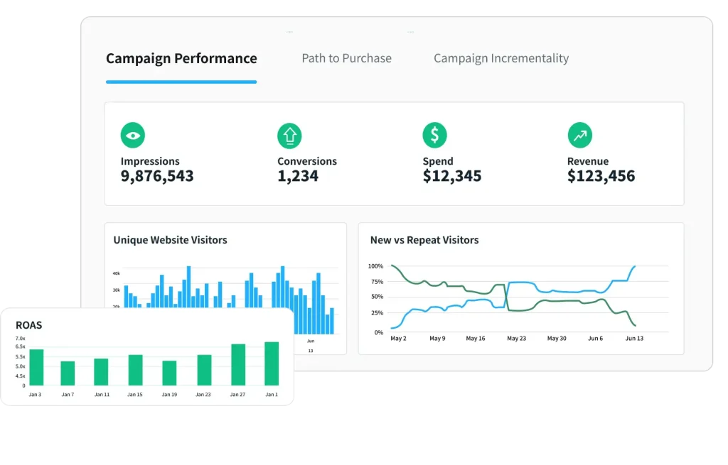Click the Conversions upward arrow icon
728x465 pixels.
click(289, 135)
